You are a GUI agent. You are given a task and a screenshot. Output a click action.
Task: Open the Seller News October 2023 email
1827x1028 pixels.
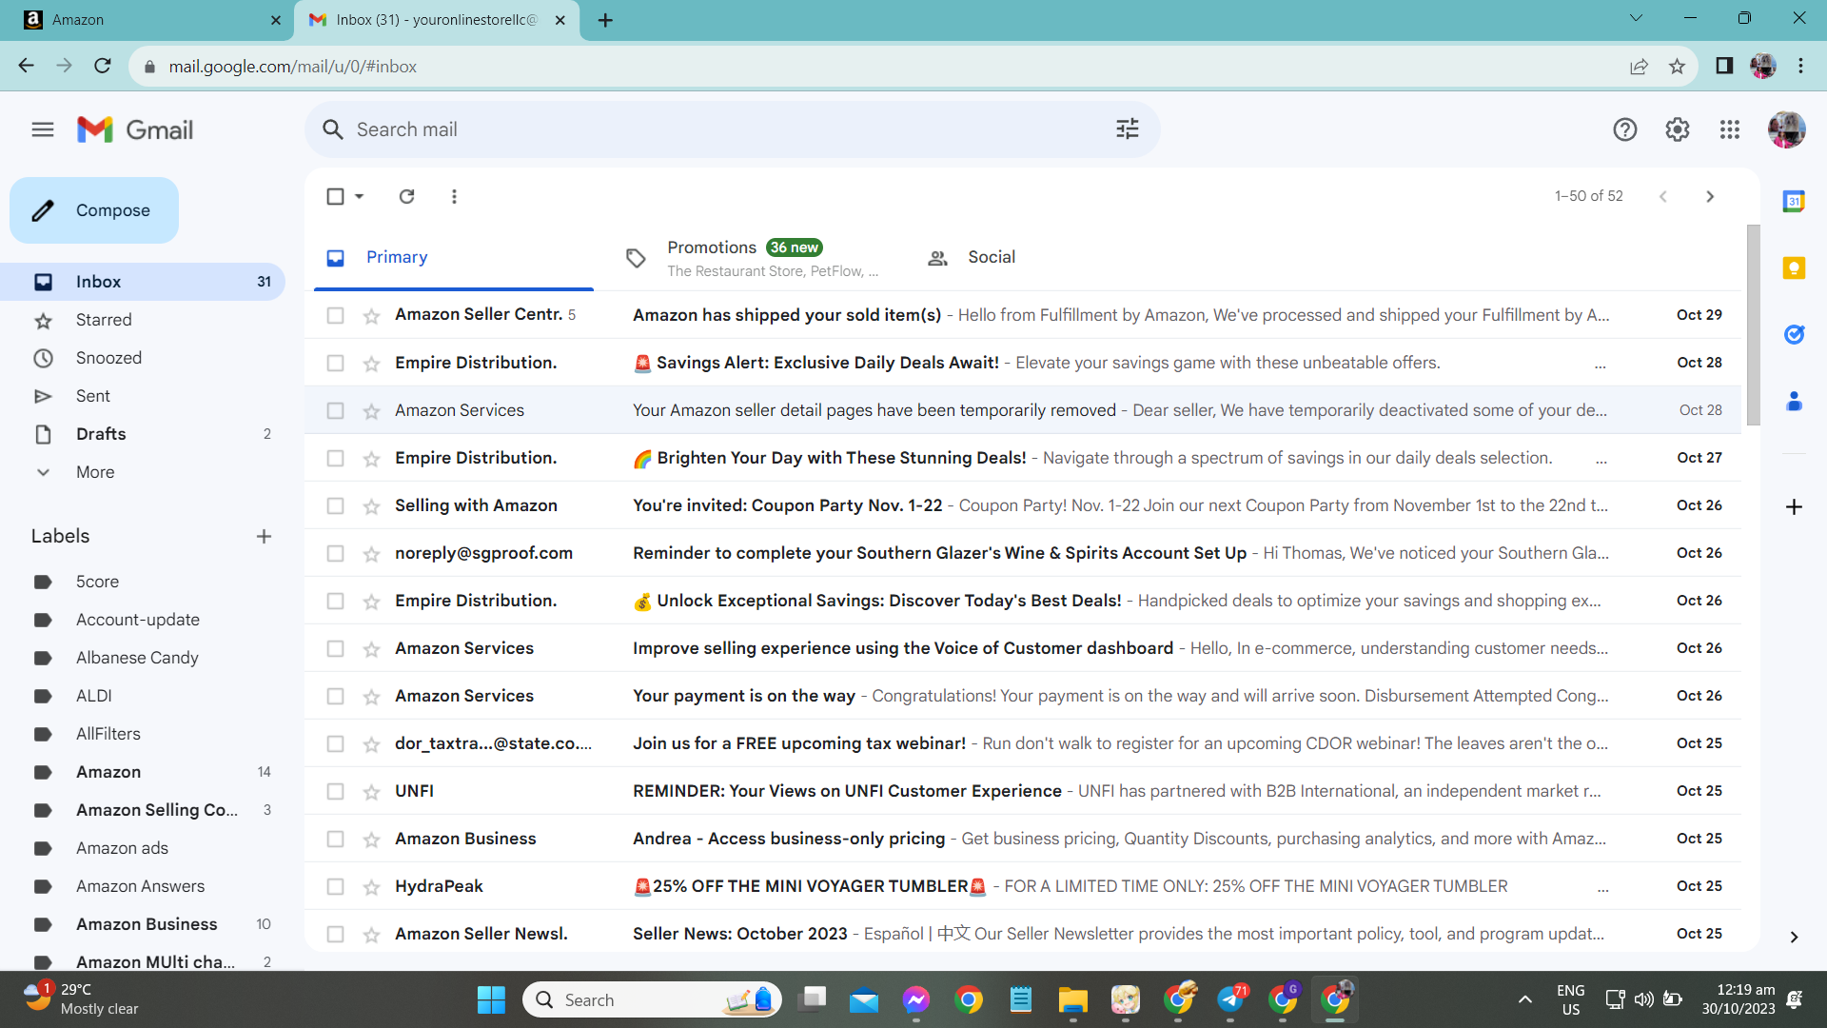coord(1023,934)
